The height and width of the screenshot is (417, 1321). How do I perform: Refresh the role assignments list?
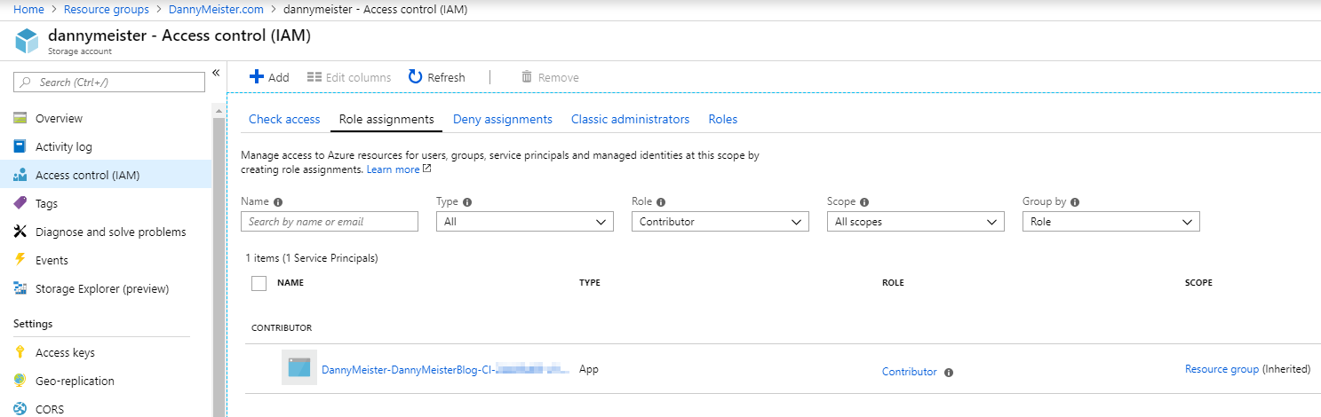click(436, 77)
